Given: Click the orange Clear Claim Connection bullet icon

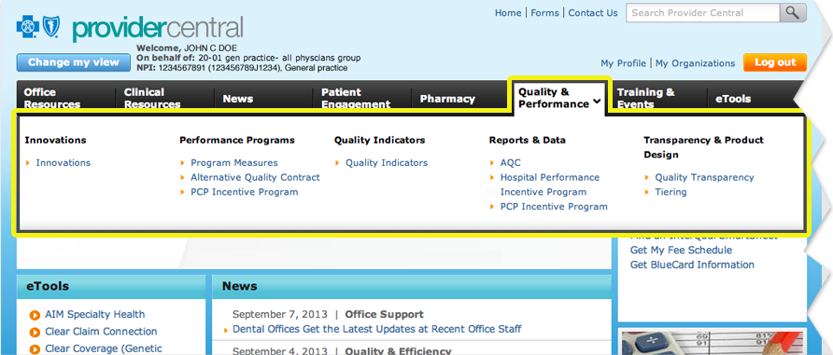Looking at the screenshot, I should coord(35,333).
